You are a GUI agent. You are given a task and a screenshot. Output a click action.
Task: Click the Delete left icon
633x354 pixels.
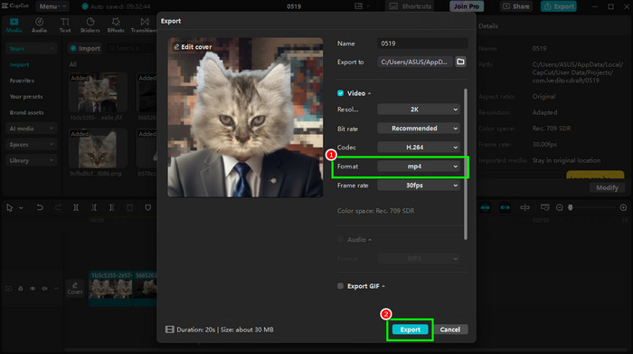point(94,207)
